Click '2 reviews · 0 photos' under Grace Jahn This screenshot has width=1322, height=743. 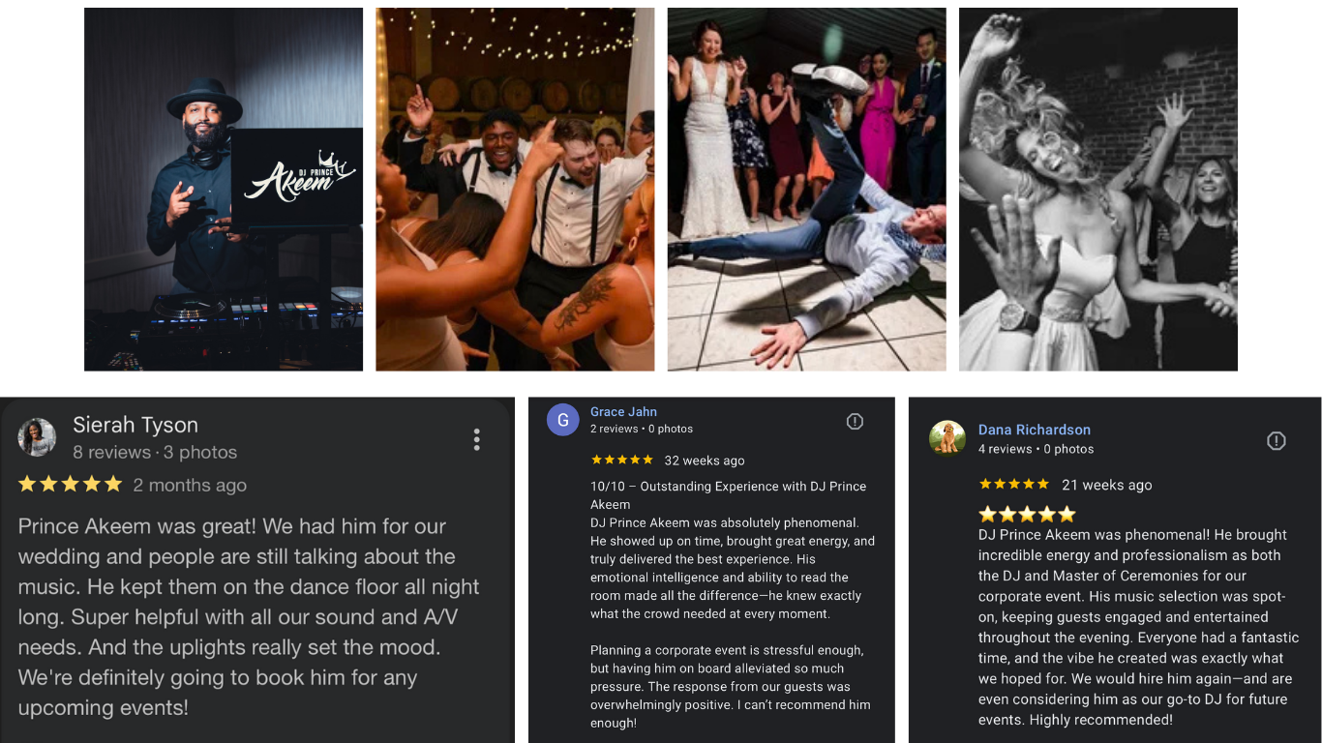coord(642,429)
